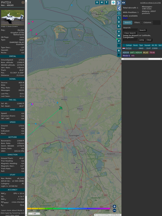Viewport: 162px width, 216px height.
Task: Zoom out with the minus icon
Action: (114, 211)
